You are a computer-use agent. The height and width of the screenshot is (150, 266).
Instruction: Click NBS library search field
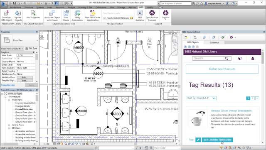point(212,58)
